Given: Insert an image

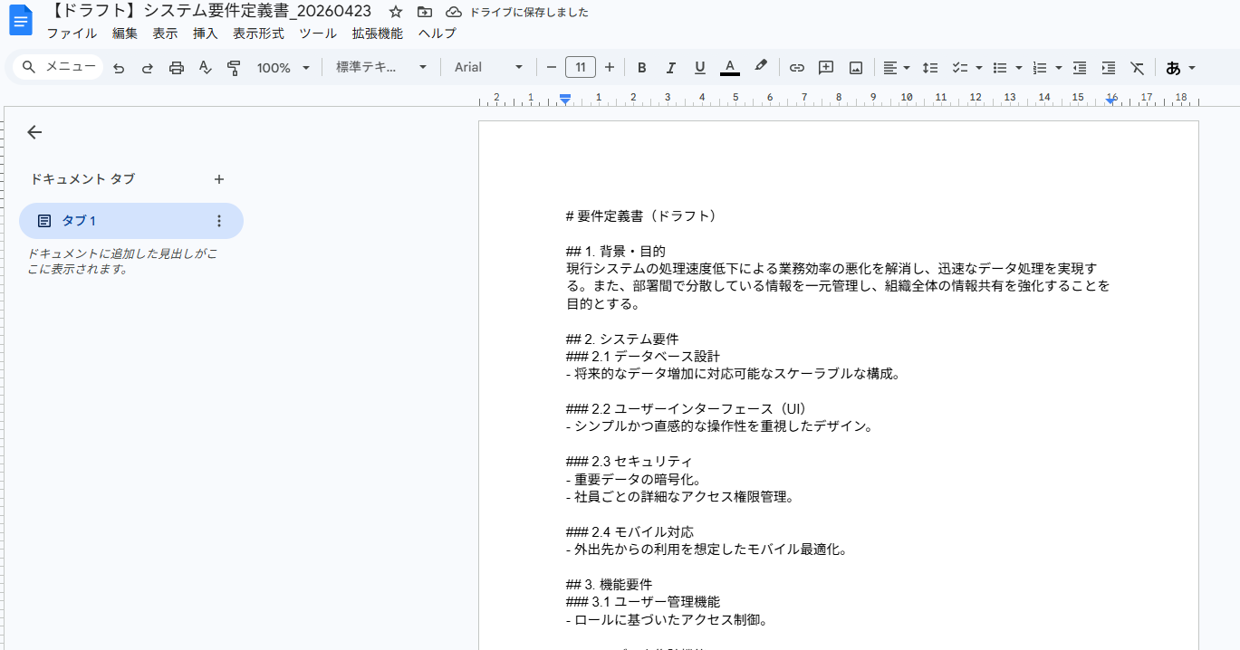Looking at the screenshot, I should point(856,68).
